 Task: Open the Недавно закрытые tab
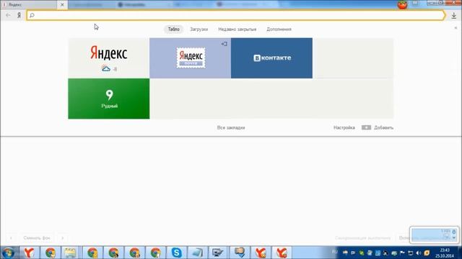237,29
